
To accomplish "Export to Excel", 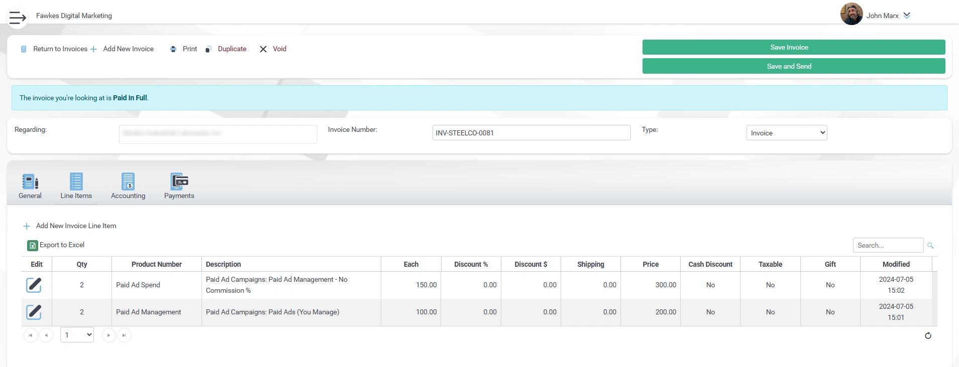I will tap(62, 245).
